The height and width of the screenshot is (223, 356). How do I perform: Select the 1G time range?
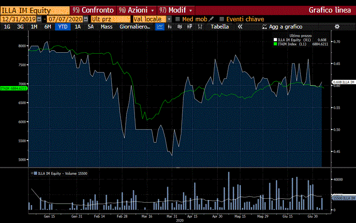7,27
